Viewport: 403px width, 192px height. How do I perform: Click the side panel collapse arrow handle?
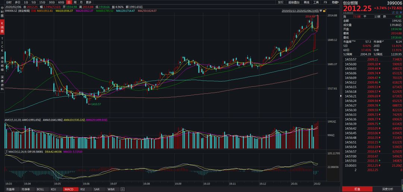coord(341,96)
